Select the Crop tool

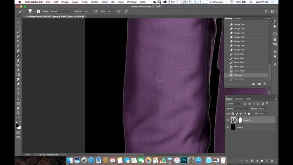click(x=18, y=41)
